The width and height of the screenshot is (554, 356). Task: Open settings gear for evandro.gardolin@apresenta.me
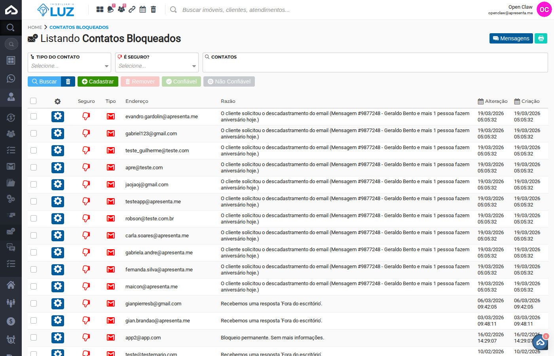pyautogui.click(x=57, y=116)
